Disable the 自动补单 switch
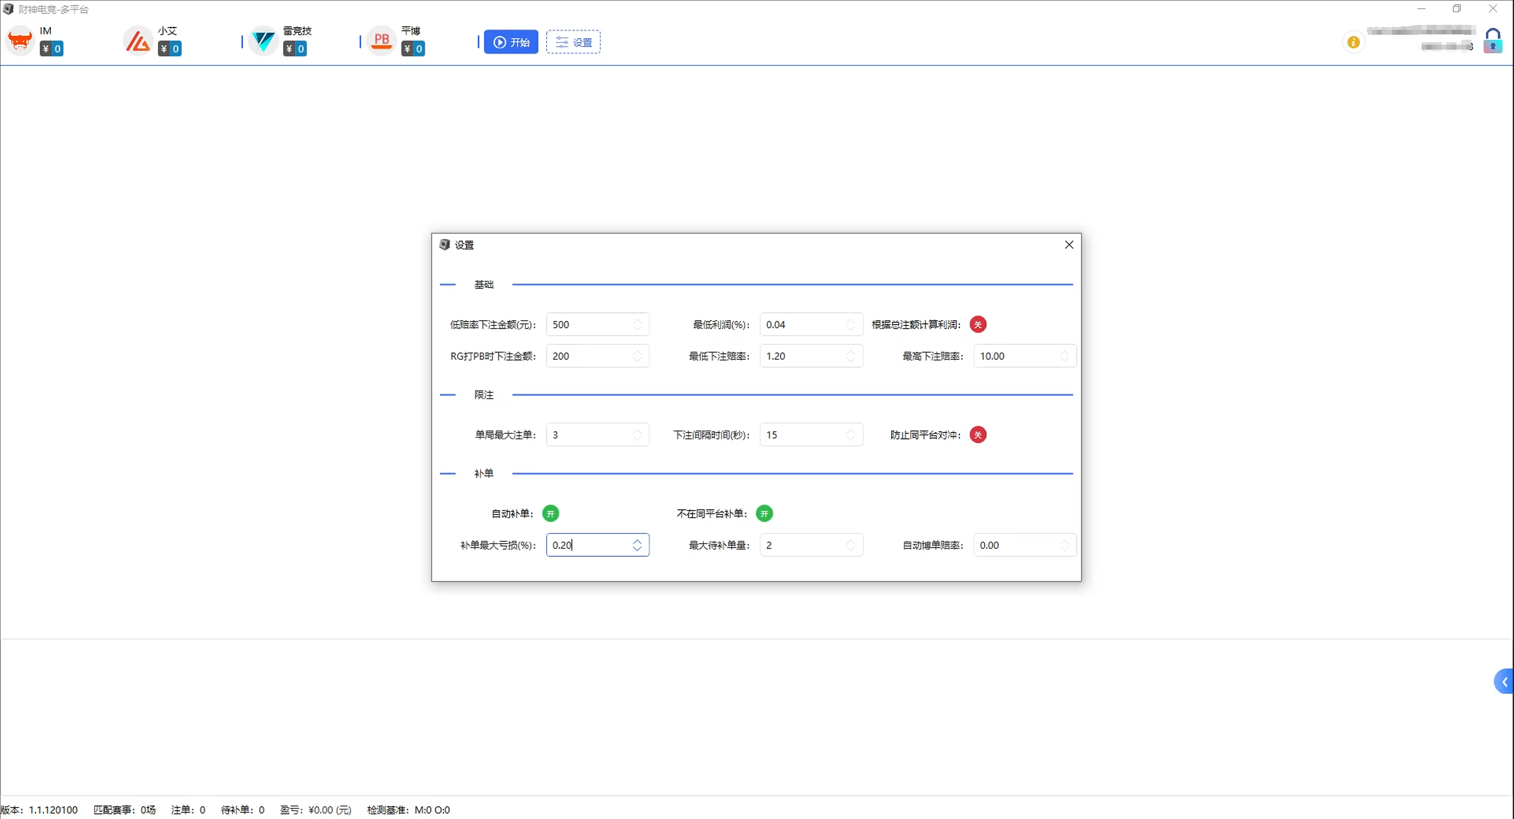 (x=550, y=513)
